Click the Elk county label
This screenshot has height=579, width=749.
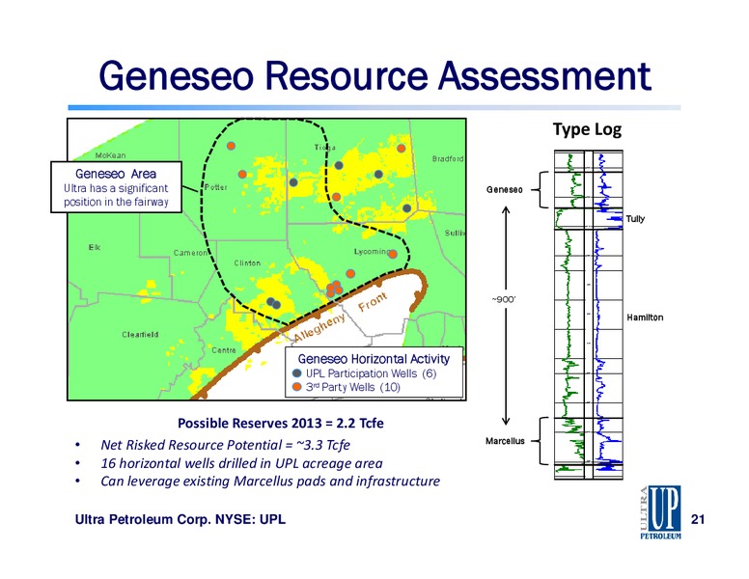click(94, 247)
